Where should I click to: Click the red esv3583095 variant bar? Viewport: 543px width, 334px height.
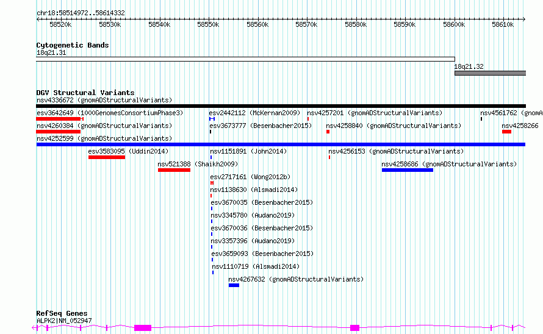pyautogui.click(x=107, y=157)
